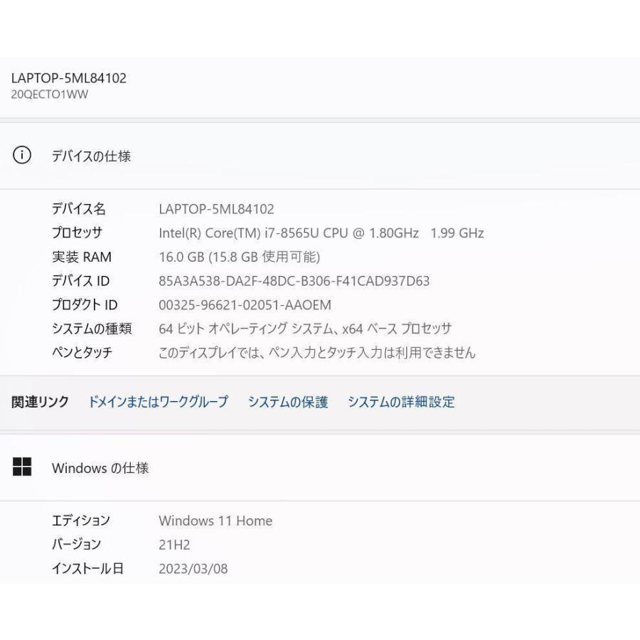640x640 pixels.
Task: Select the プロダクト ID value 00325-96621-02051-AAOEM
Action: click(x=245, y=305)
